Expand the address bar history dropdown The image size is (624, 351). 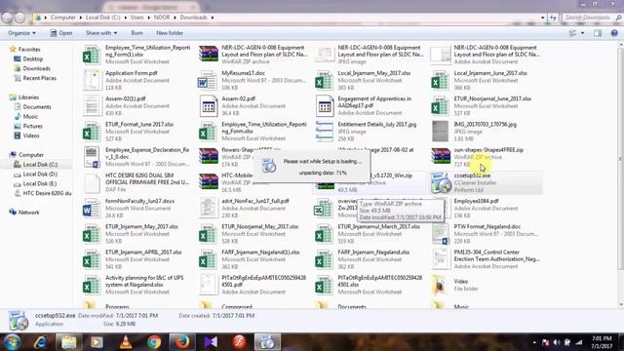pyautogui.click(x=542, y=18)
